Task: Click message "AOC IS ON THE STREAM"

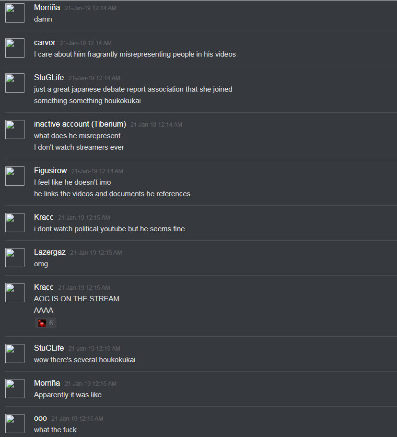Action: point(77,299)
